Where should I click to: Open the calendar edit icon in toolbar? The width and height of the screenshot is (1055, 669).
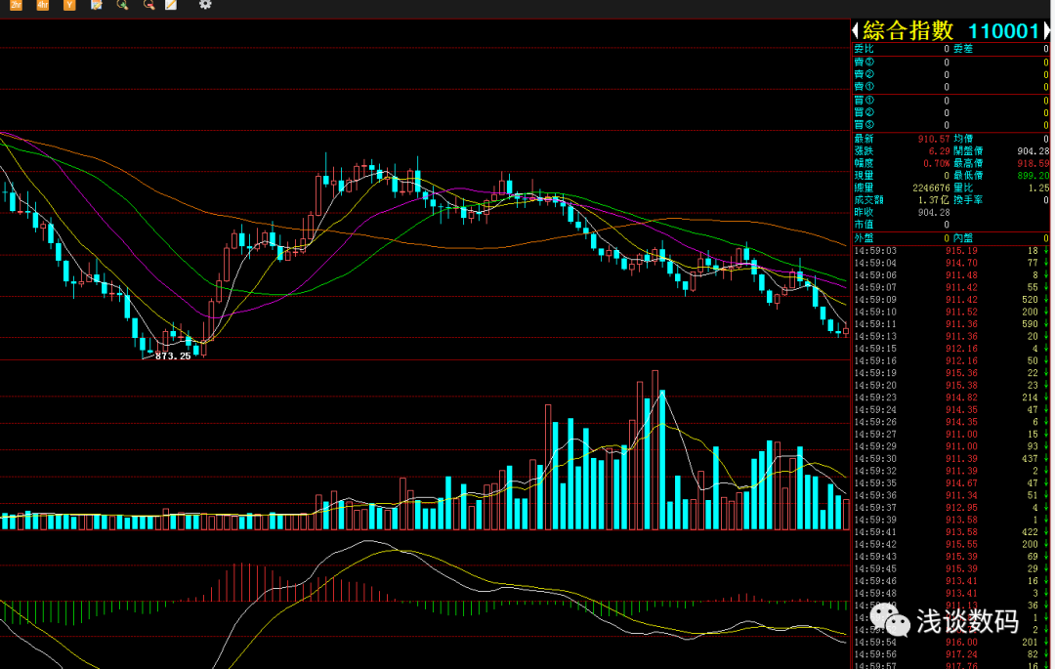[96, 5]
